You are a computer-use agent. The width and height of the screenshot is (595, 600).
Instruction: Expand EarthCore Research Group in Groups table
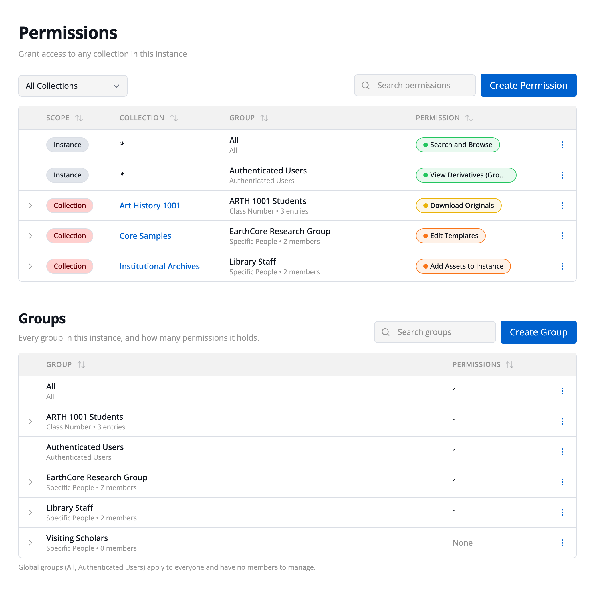click(x=30, y=482)
